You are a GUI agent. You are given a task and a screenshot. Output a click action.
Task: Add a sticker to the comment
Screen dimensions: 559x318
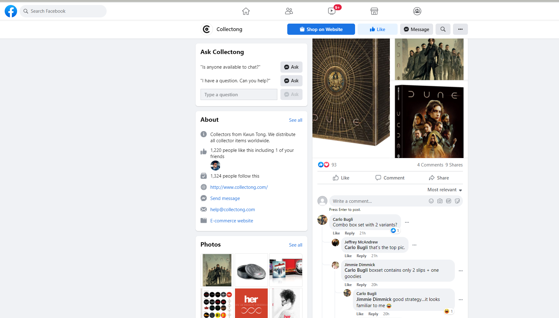pyautogui.click(x=457, y=201)
